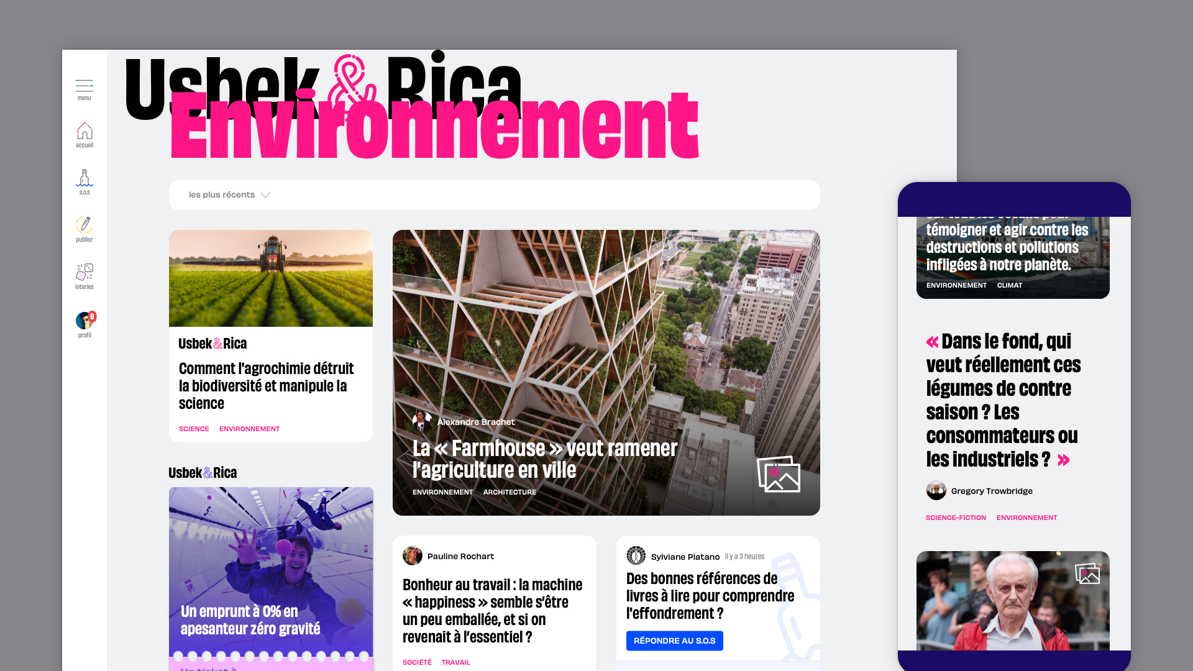The height and width of the screenshot is (671, 1193).
Task: Click gallery icon on old man photo
Action: click(1087, 573)
